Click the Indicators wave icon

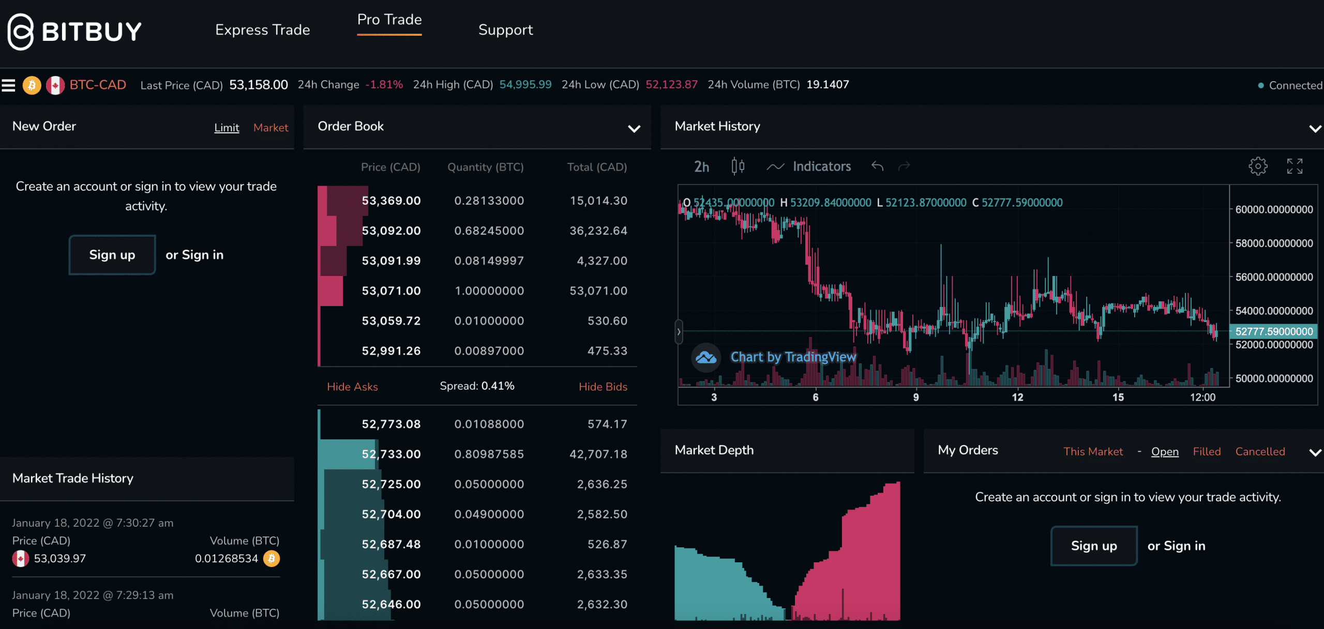tap(775, 166)
